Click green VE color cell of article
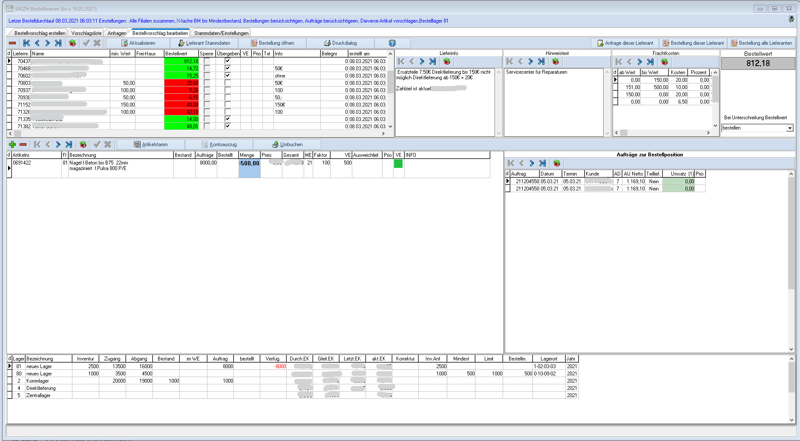Viewport: 800px width, 441px height. (398, 163)
